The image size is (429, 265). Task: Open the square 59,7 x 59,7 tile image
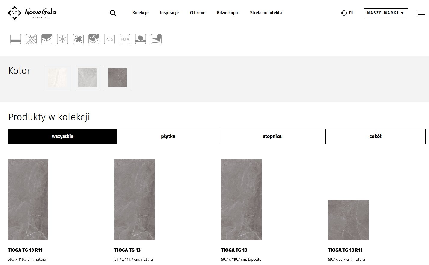click(x=348, y=220)
